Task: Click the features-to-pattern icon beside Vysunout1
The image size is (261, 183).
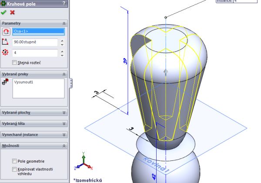Action: coord(6,82)
